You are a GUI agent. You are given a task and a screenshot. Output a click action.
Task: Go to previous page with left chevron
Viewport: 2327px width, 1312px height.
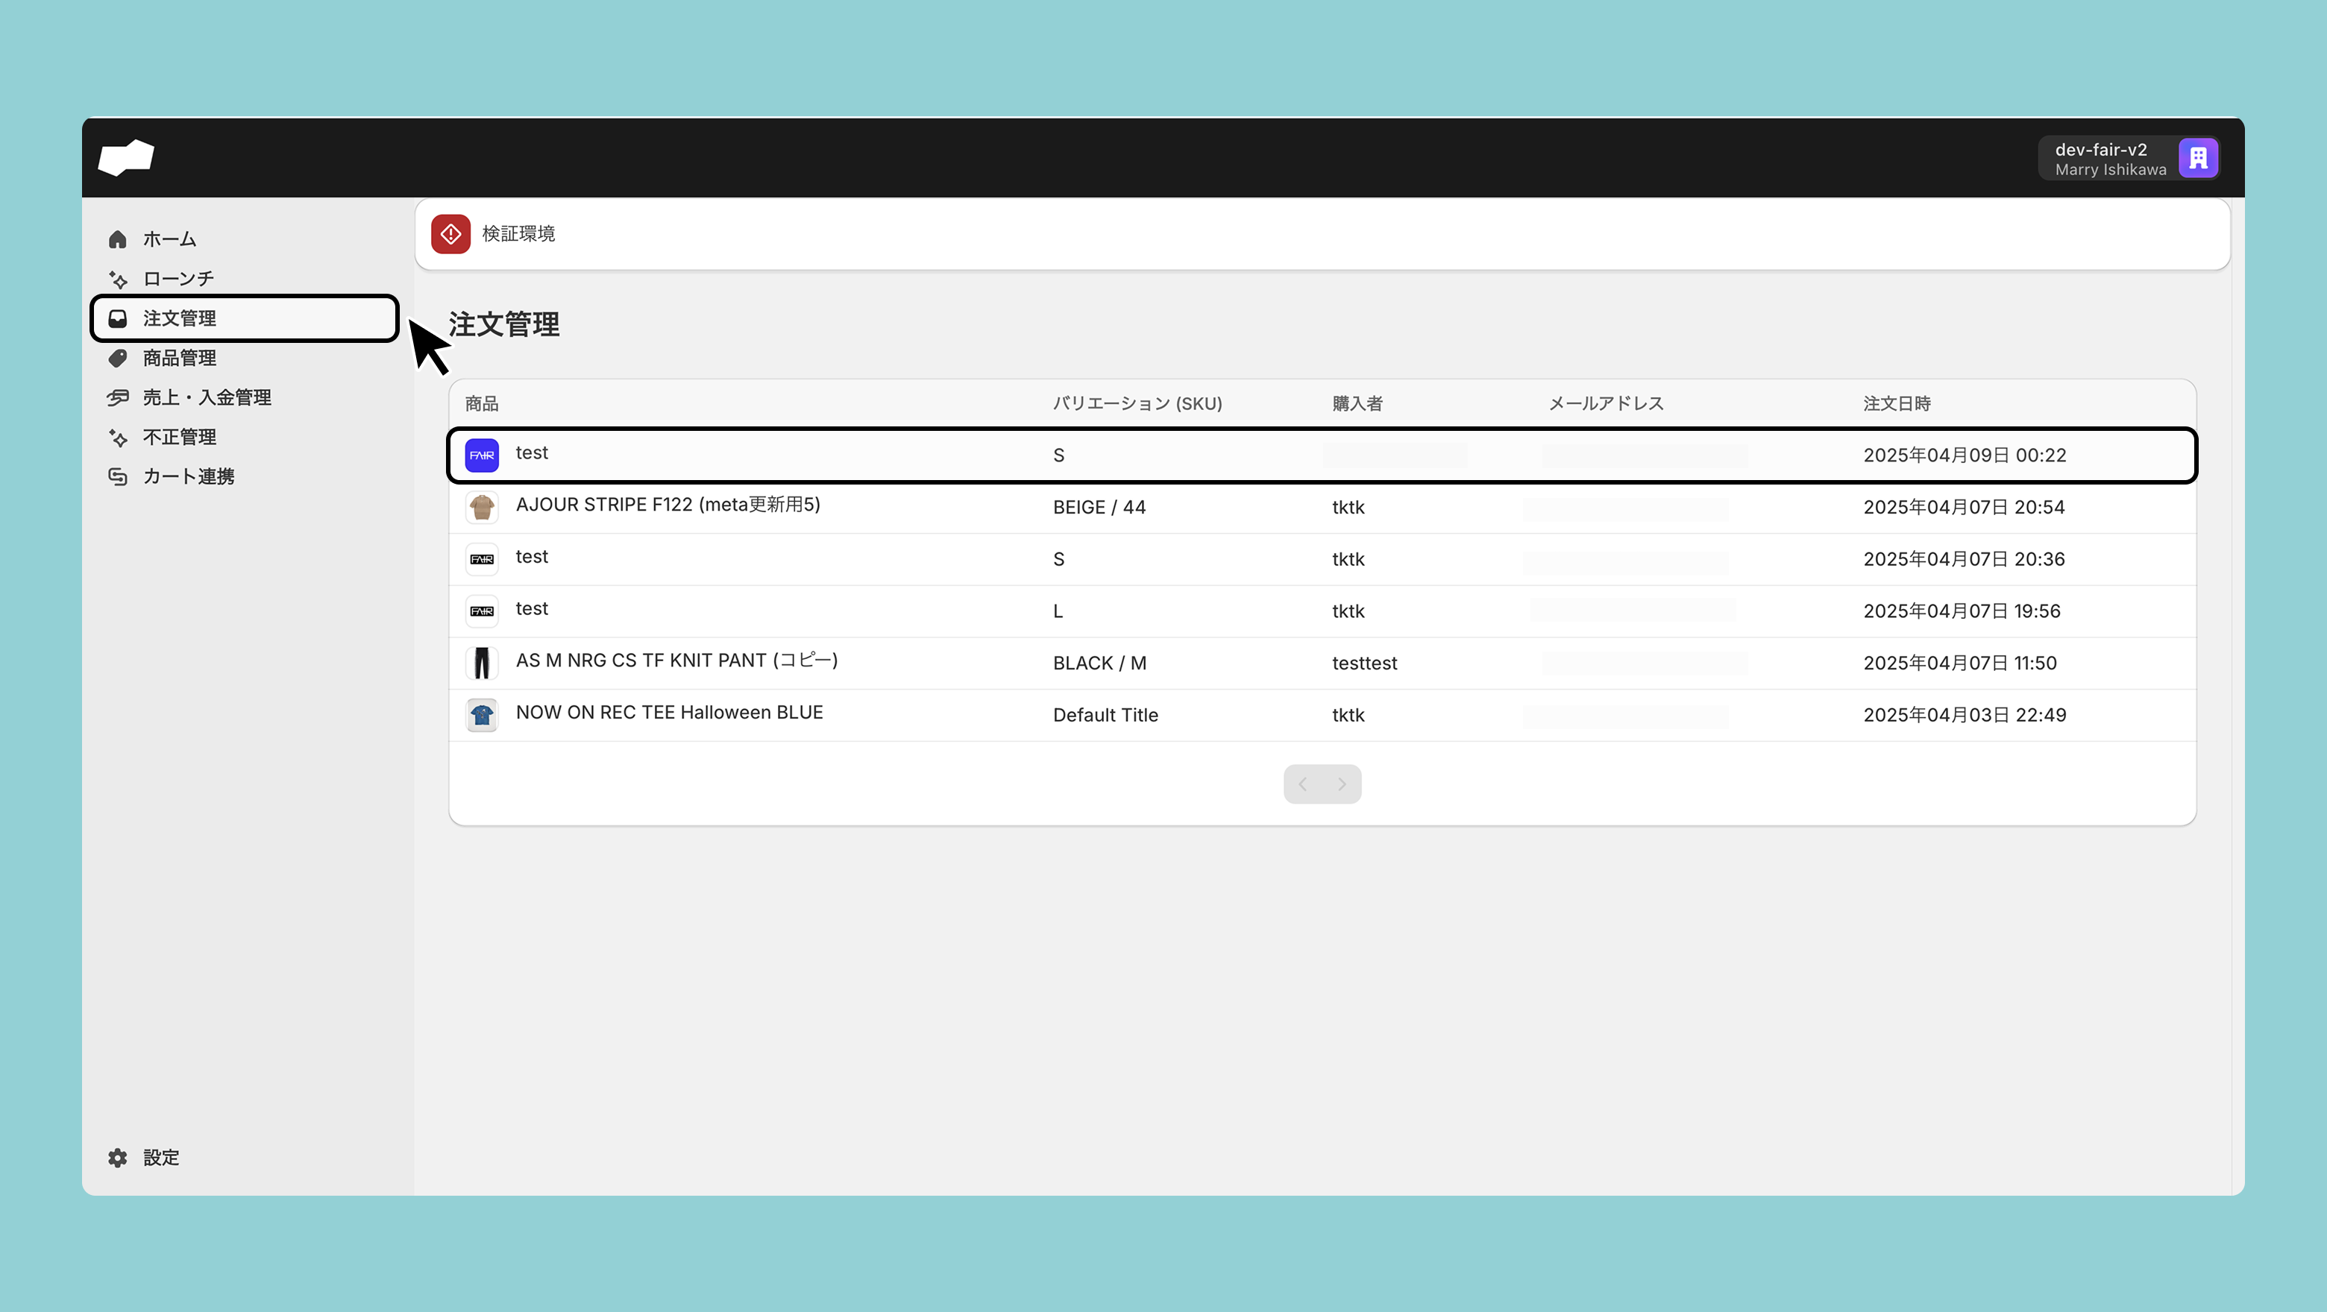(x=1303, y=783)
